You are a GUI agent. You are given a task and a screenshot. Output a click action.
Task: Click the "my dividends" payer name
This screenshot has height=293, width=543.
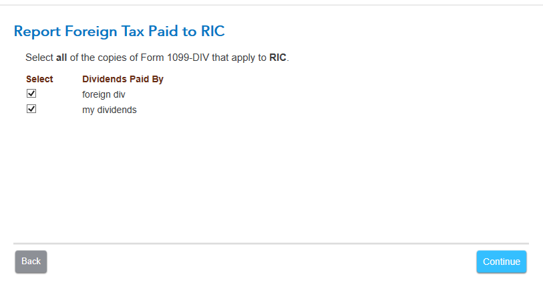(x=109, y=110)
